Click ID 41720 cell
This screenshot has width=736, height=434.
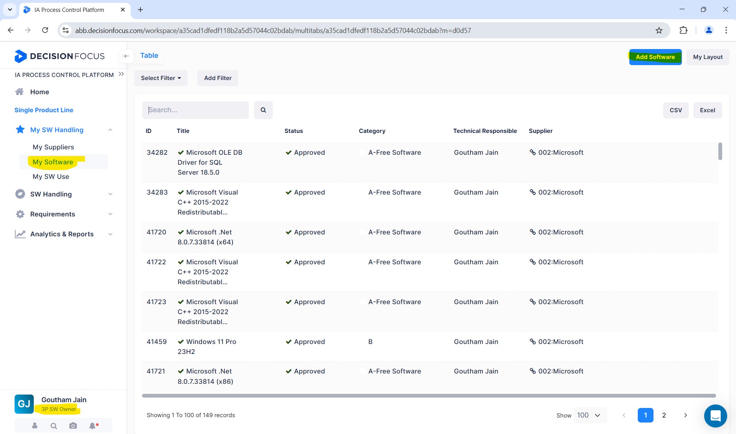156,232
